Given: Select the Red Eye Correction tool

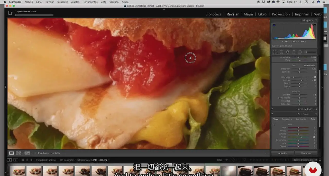Looking at the screenshot, I should click(x=288, y=52).
